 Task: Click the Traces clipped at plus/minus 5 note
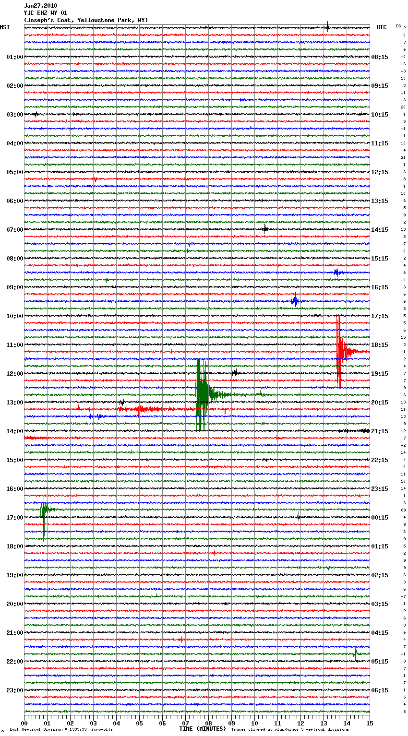[290, 730]
